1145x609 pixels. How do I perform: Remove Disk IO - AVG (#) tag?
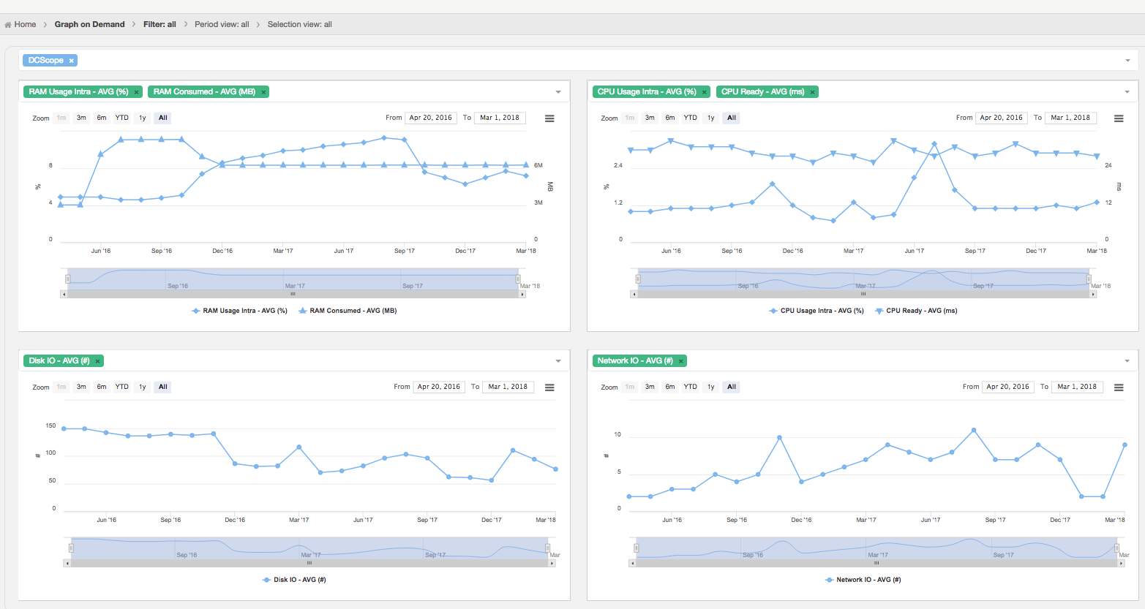[97, 361]
